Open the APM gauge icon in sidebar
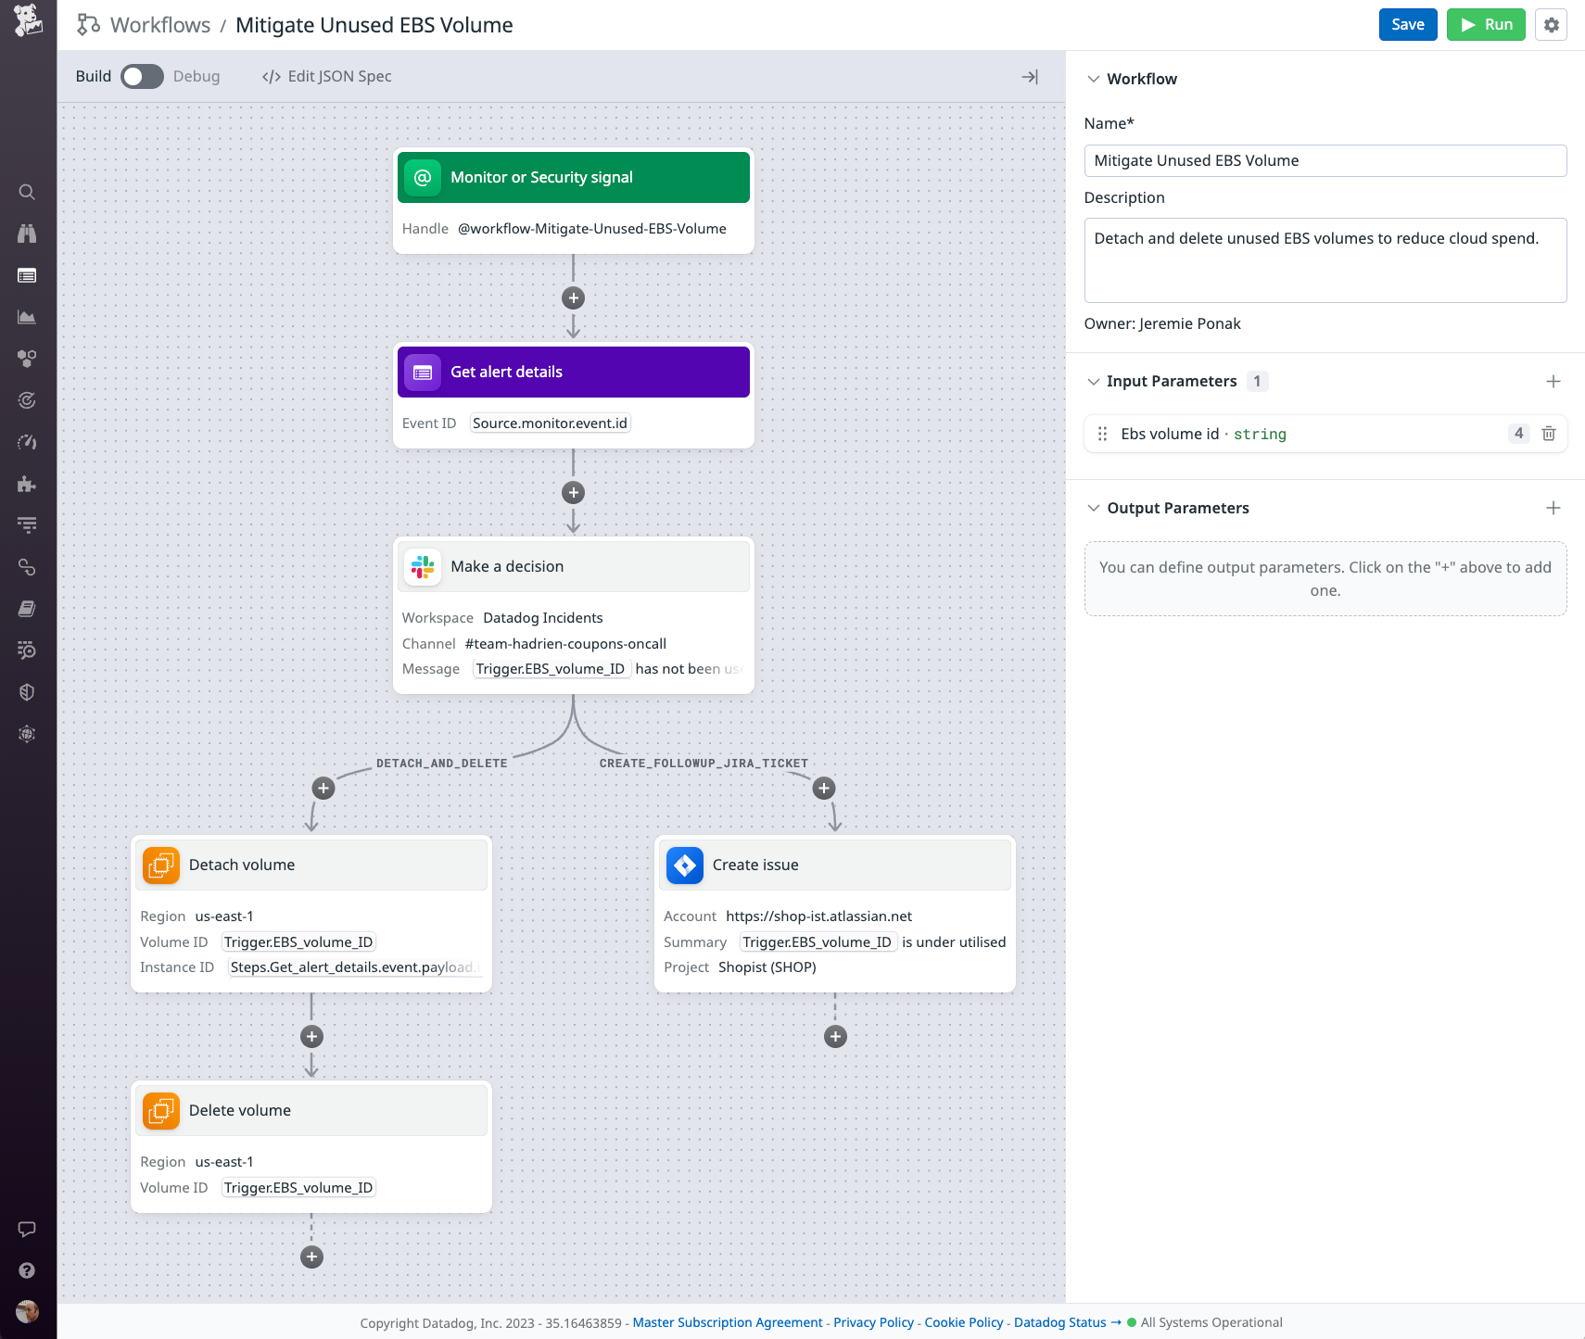1585x1339 pixels. (27, 442)
